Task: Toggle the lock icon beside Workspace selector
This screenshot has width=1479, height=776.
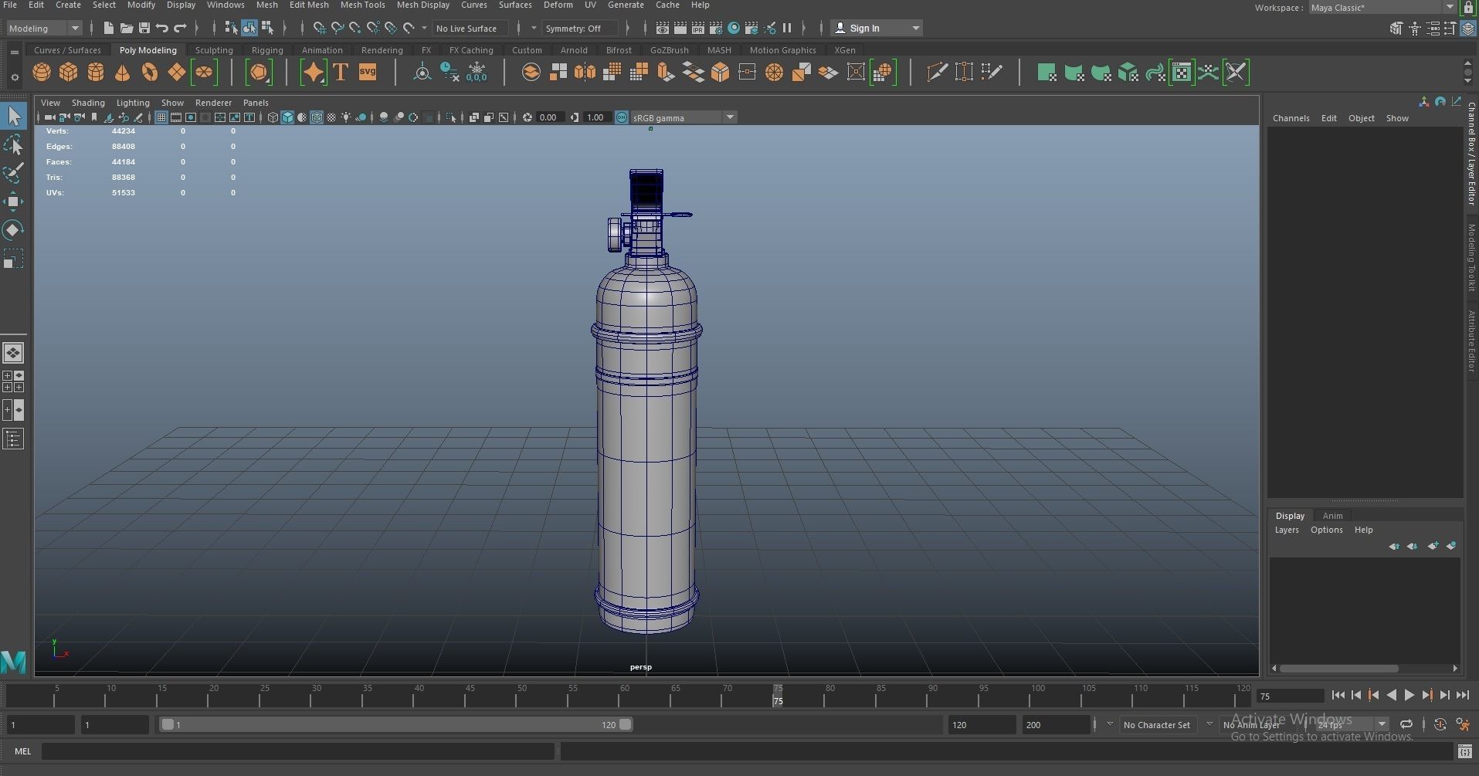Action: pyautogui.click(x=1468, y=8)
